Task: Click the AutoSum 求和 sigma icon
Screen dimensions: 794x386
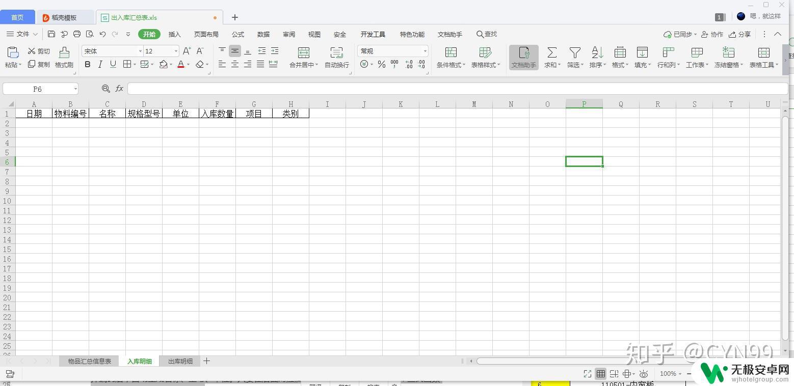Action: pyautogui.click(x=551, y=52)
